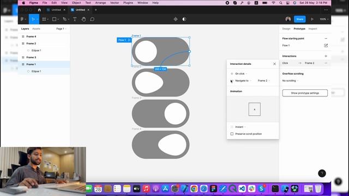Select Frame 2 in the layers list
The width and height of the screenshot is (349, 196).
coord(44,44)
